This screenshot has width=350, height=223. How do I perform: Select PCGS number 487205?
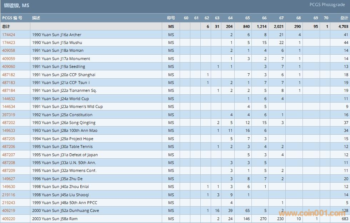(x=9, y=139)
